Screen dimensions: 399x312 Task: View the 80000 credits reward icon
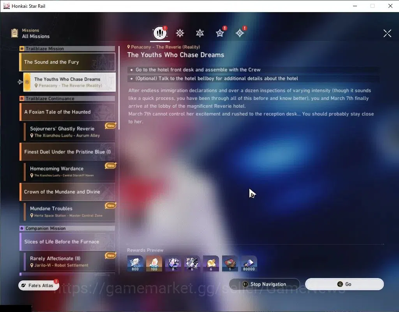[x=249, y=264]
